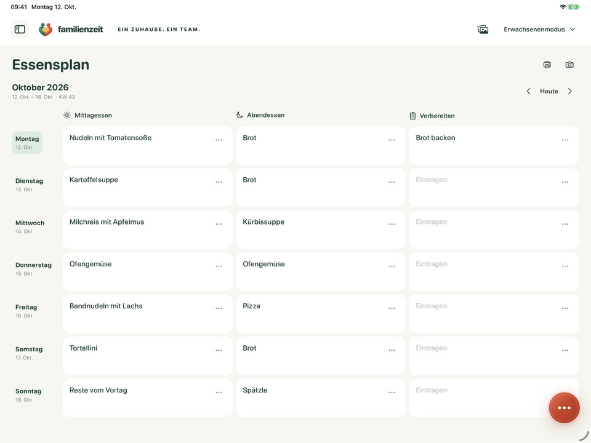
Task: Select Samstag 17. Okt. day
Action: (x=29, y=353)
